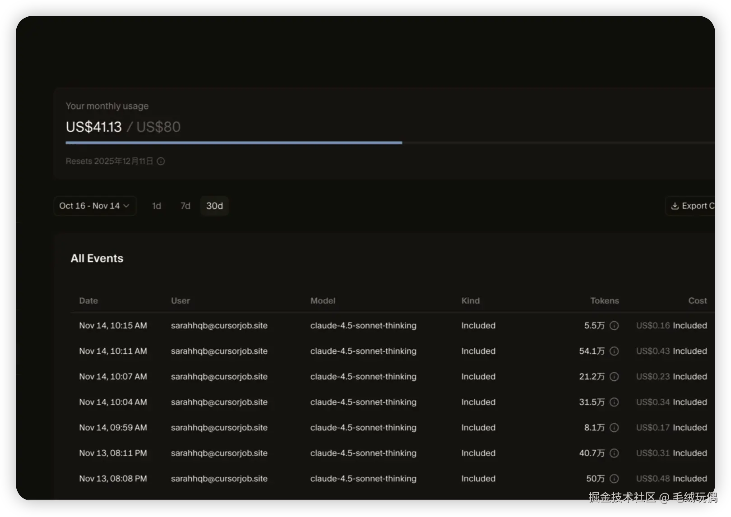
Task: Click info icon beside 50万 tokens
Action: 614,479
